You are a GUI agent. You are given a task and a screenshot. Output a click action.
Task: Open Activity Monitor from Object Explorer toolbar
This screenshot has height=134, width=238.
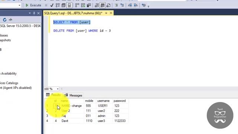[x=10, y=20]
